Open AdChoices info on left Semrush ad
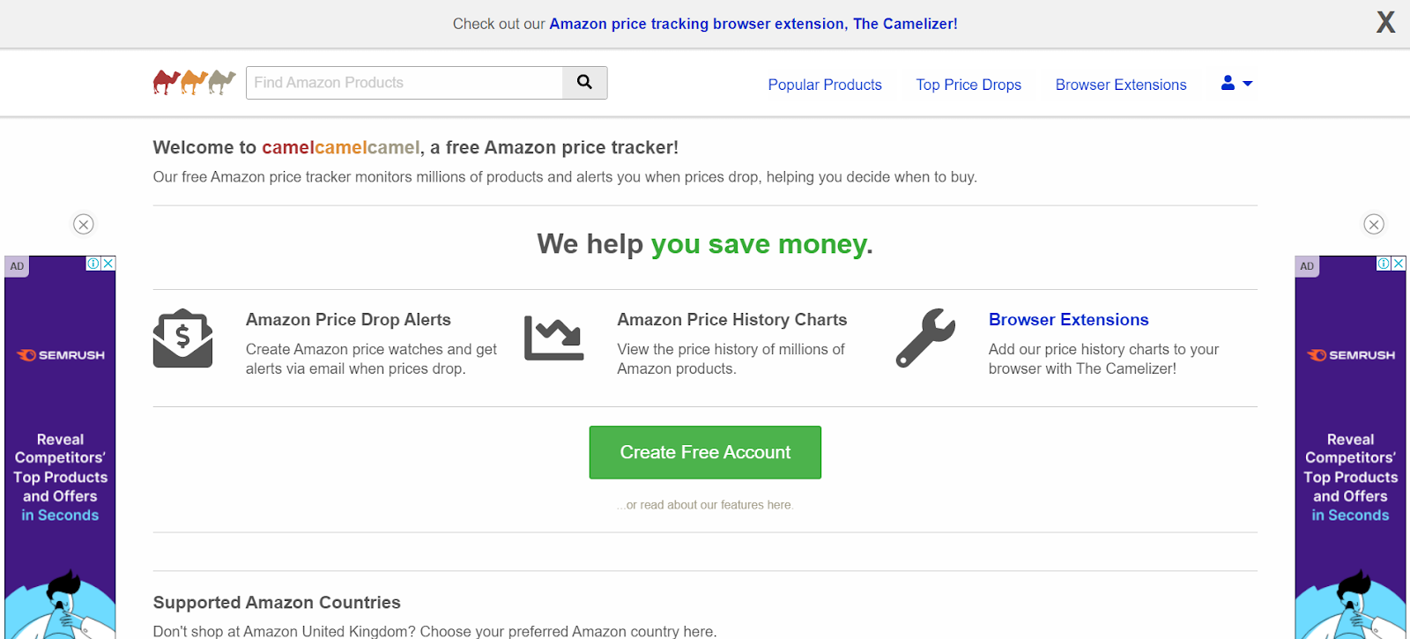 click(93, 264)
